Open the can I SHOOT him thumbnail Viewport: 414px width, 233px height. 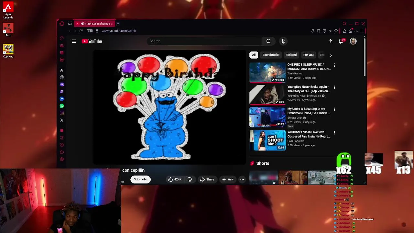267,140
